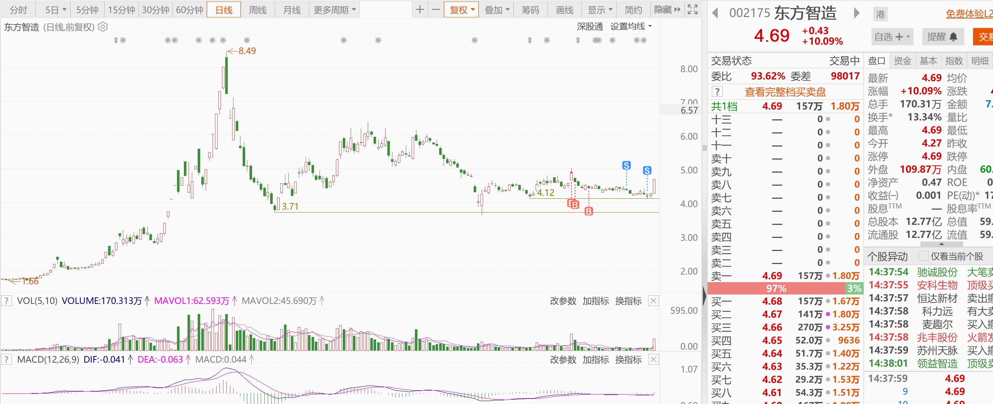Click the minus zoom-out chart icon
The image size is (993, 404).
click(436, 10)
